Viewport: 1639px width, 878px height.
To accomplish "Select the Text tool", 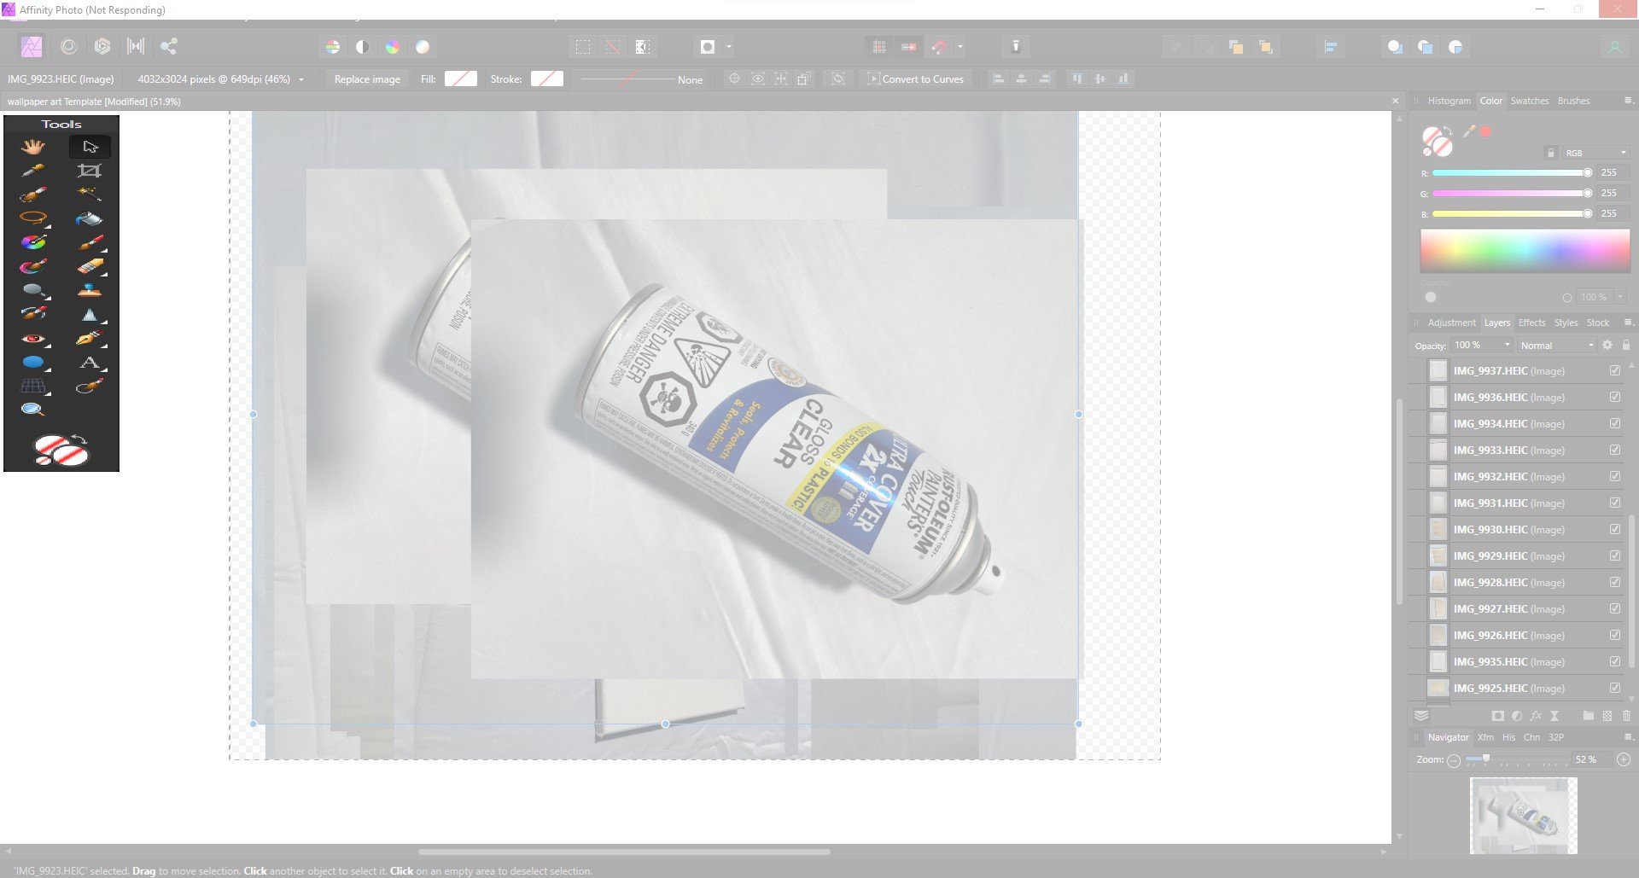I will [x=90, y=363].
